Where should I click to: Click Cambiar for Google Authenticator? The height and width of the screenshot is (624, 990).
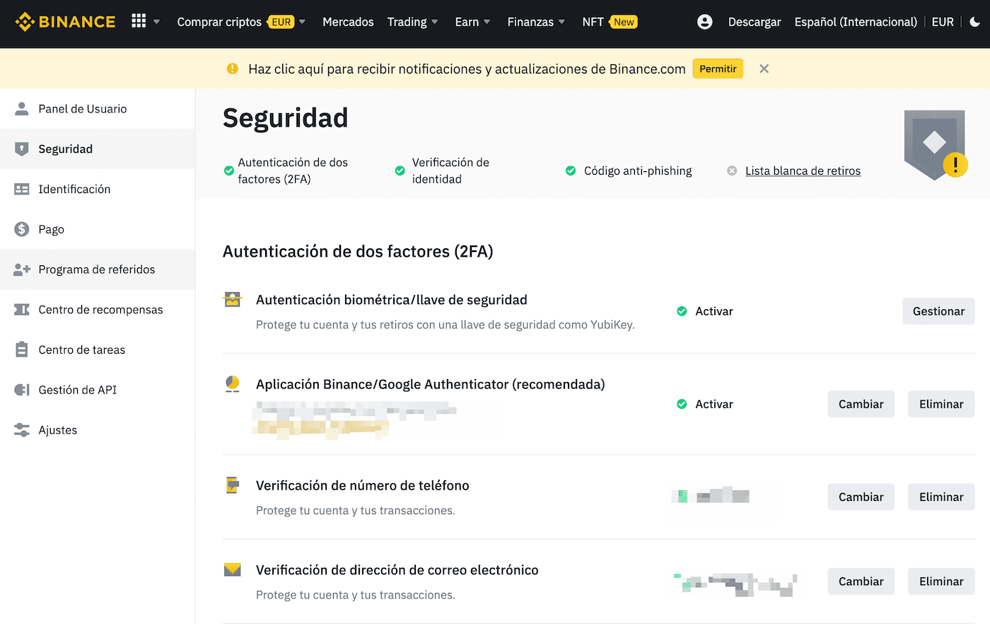click(x=861, y=404)
